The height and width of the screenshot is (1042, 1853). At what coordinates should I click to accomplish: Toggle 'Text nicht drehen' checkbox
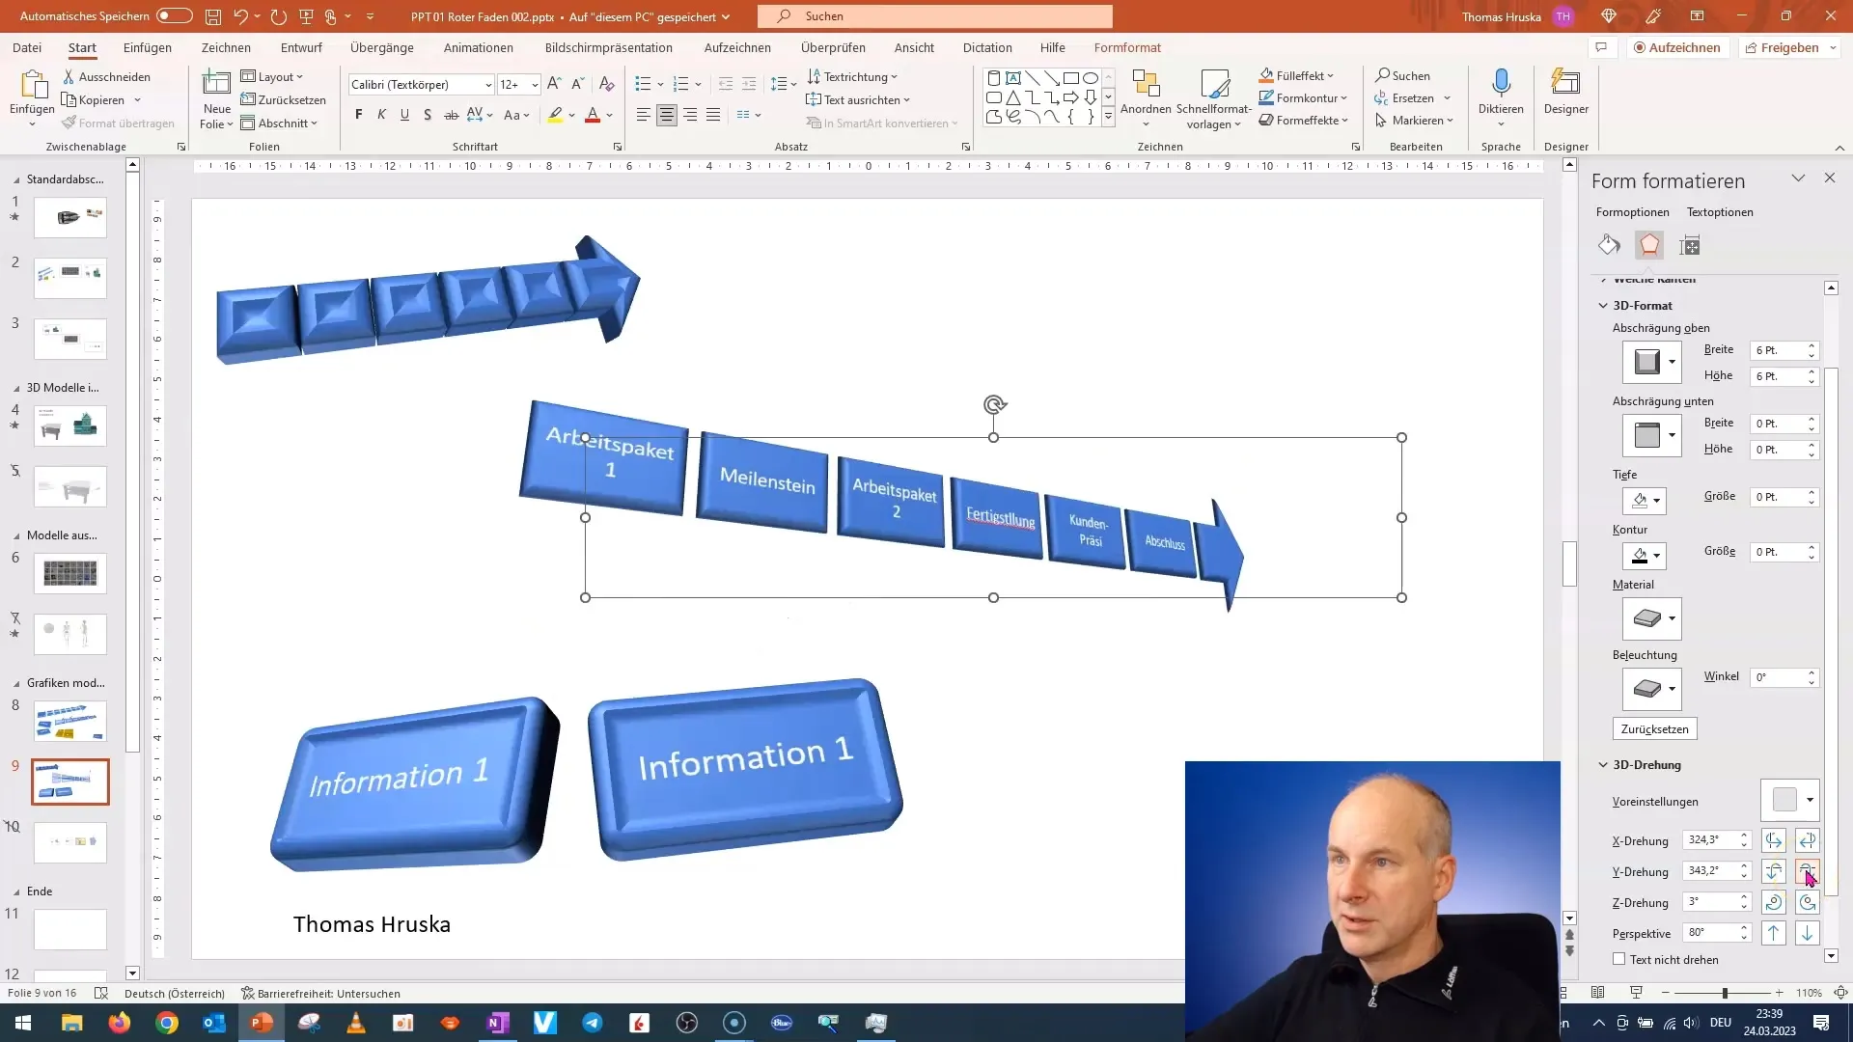point(1618,959)
